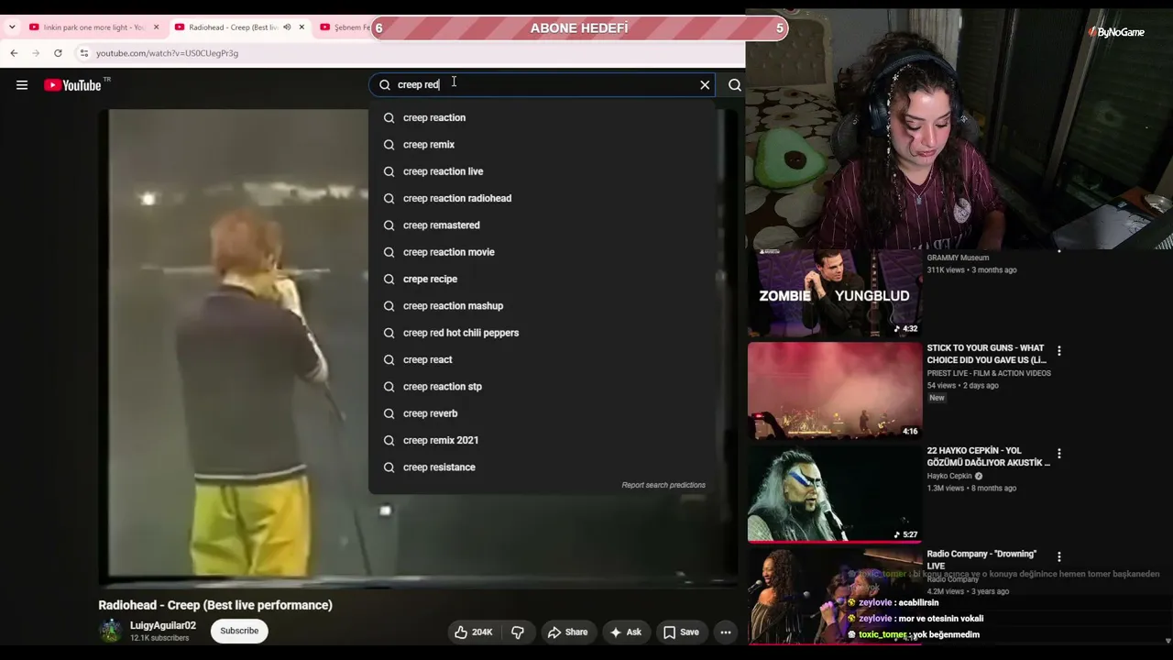This screenshot has height=660, width=1173.
Task: Click the GRAMMY Museum channel name
Action: pyautogui.click(x=958, y=258)
